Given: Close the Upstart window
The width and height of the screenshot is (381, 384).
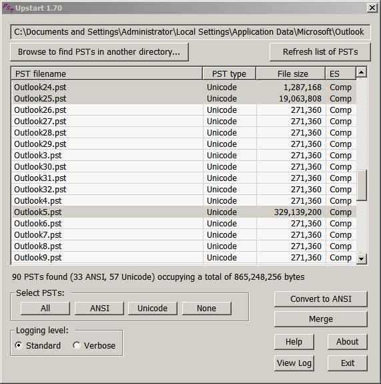Looking at the screenshot, I should [x=372, y=8].
